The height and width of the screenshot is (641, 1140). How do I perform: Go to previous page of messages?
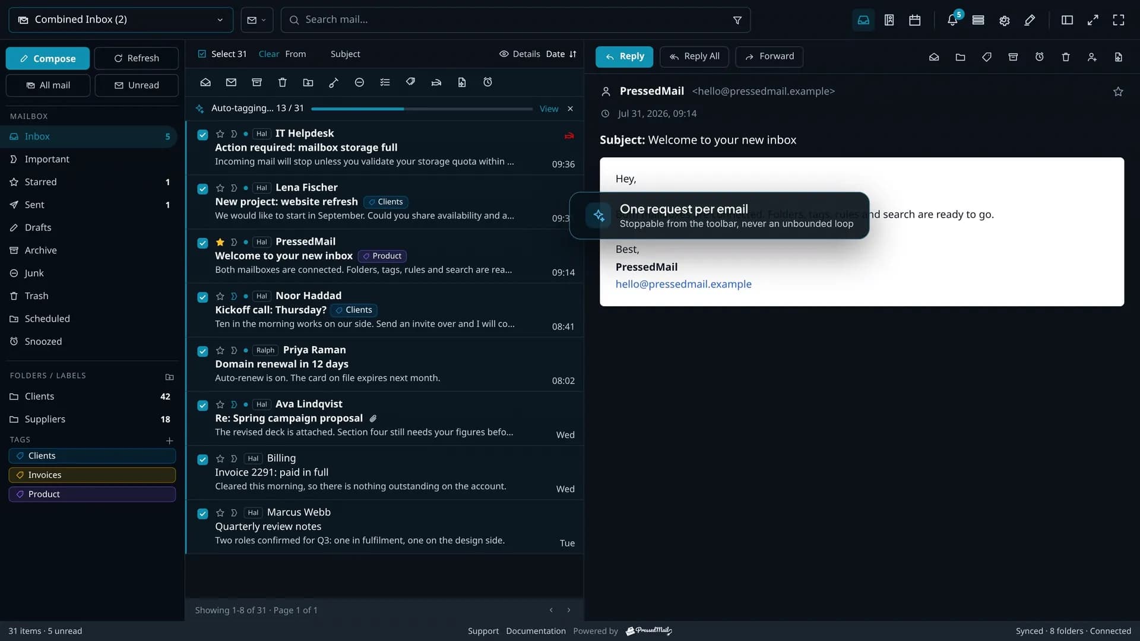(x=551, y=610)
